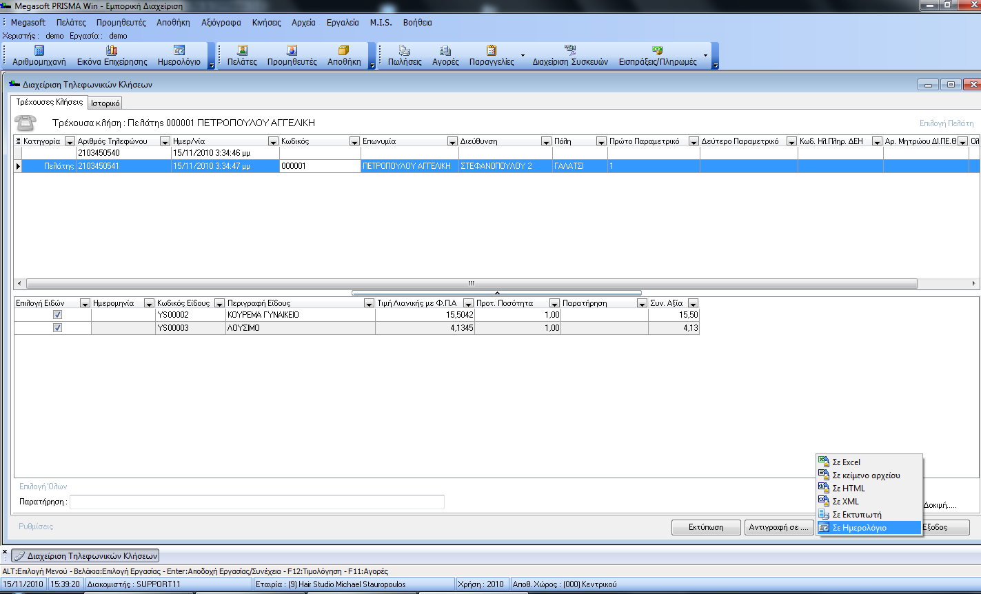
Task: Click the Χρήση : 2010 status bar entry
Action: [x=481, y=584]
